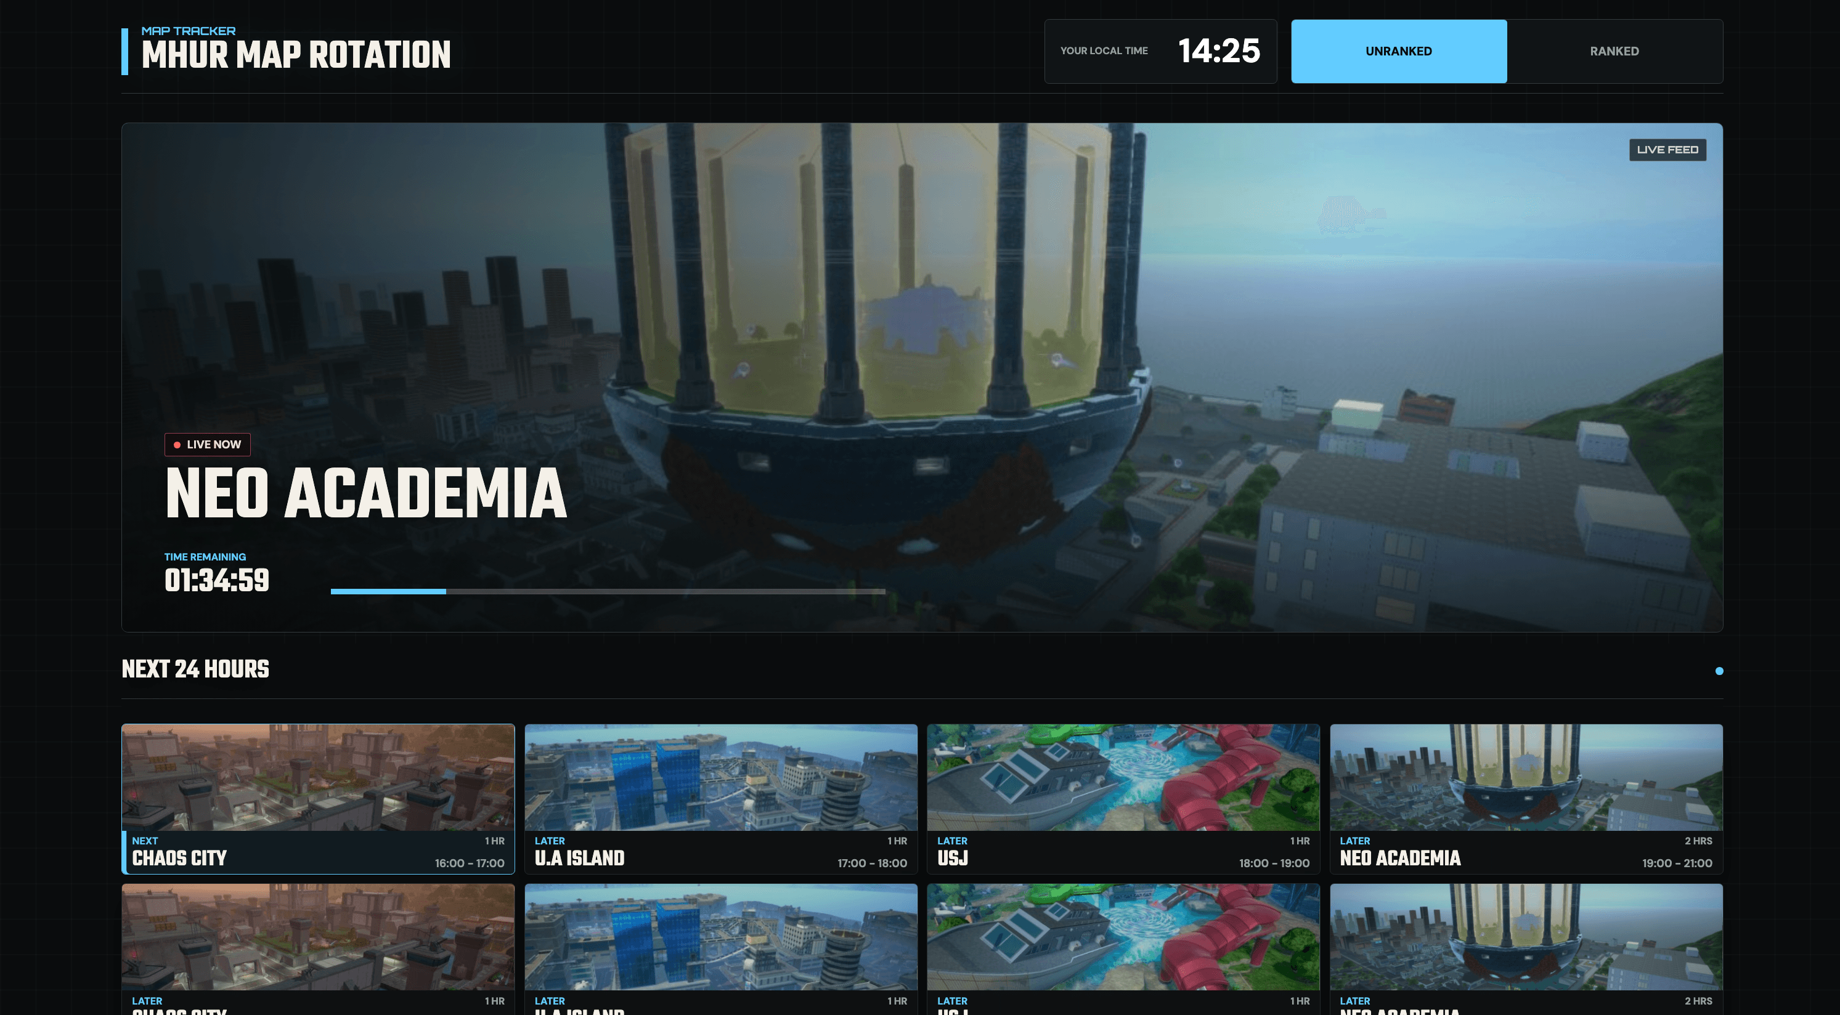Switch to the Ranked tab
The height and width of the screenshot is (1015, 1840).
pyautogui.click(x=1614, y=51)
